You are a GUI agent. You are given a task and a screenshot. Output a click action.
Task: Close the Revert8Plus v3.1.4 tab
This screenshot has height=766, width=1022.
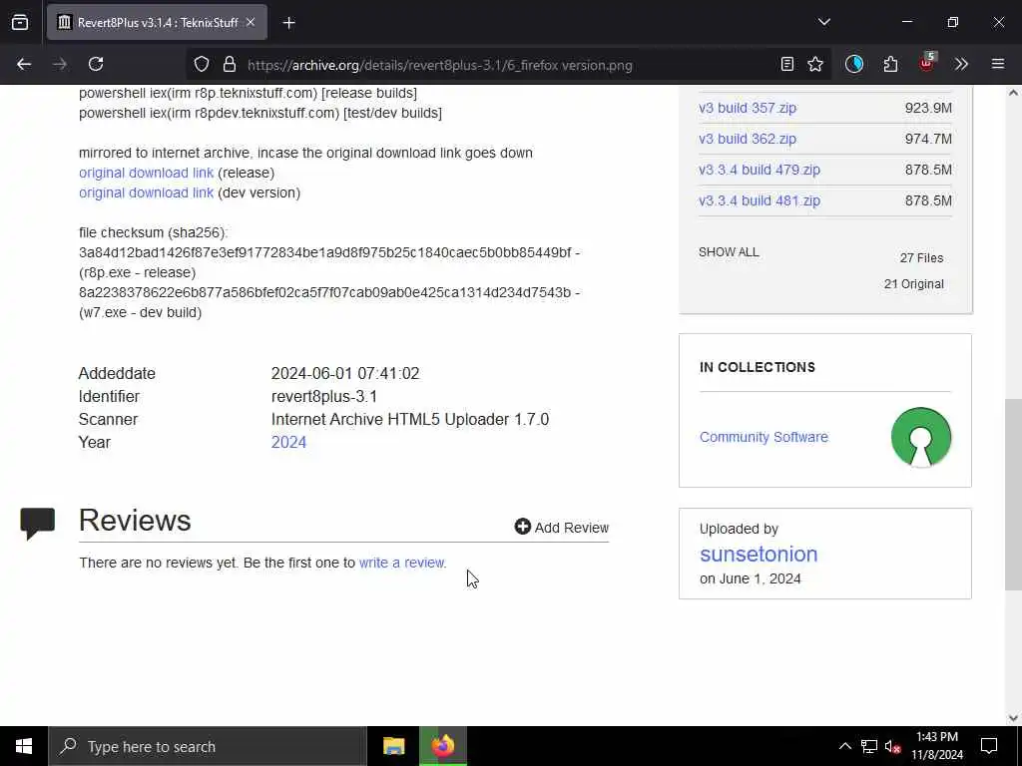pyautogui.click(x=251, y=22)
